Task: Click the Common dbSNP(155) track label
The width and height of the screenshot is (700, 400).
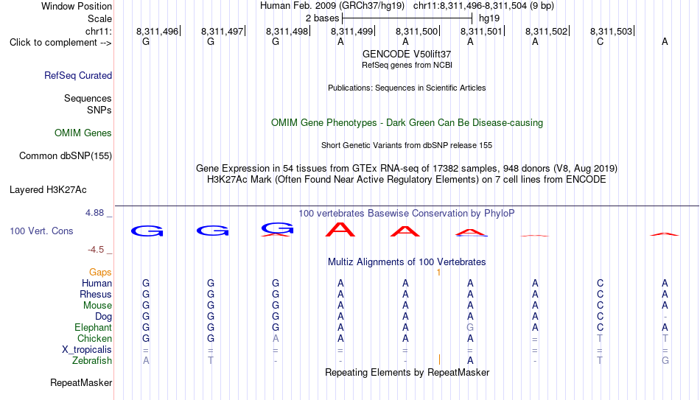Action: point(65,156)
